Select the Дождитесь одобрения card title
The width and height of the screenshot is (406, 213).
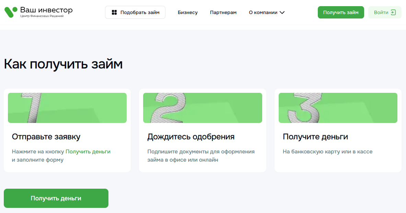pos(191,137)
